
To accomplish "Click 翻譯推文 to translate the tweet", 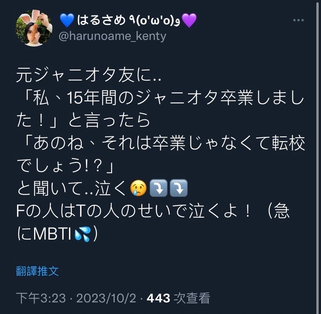I will pos(37,271).
